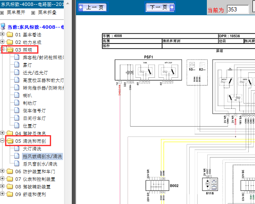
Task: Expand the 02 动力总成 folder
Action: (2, 42)
